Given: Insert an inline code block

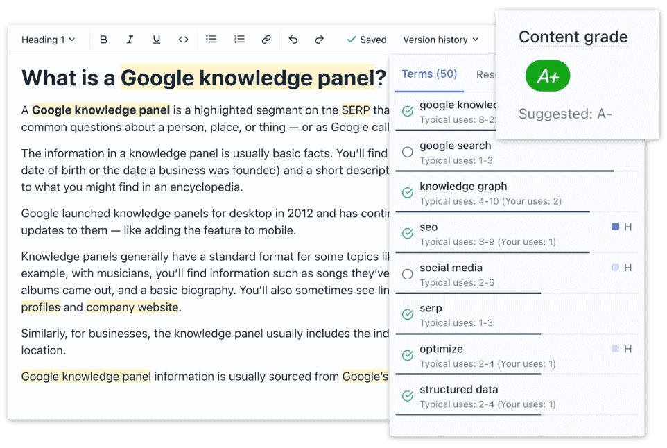Looking at the screenshot, I should point(183,40).
